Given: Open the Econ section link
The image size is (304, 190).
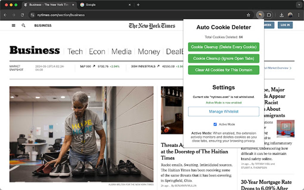Looking at the screenshot, I should [x=97, y=52].
